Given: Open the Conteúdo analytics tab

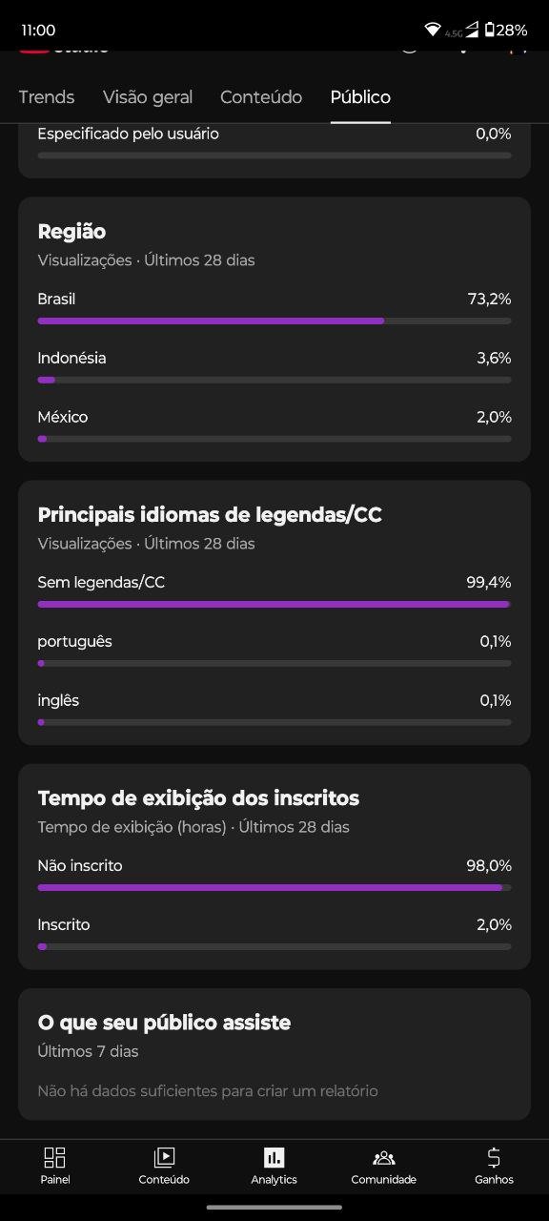Looking at the screenshot, I should [261, 97].
